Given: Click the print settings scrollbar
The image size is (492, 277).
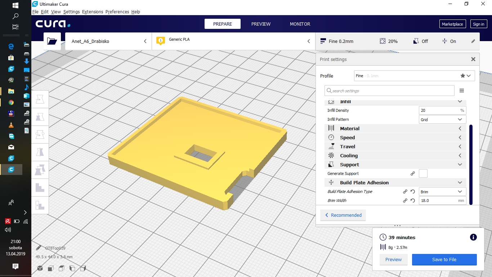Looking at the screenshot, I should tap(471, 165).
